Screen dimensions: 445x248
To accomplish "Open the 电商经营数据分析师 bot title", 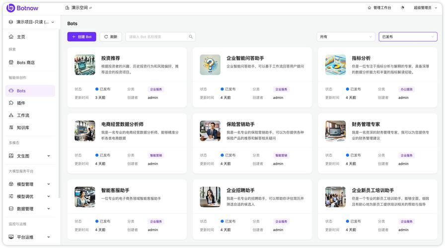I will (122, 124).
